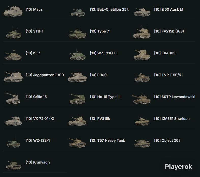Click the Playerok watermark logo
Image resolution: width=200 pixels, height=177 pixels.
(x=178, y=167)
